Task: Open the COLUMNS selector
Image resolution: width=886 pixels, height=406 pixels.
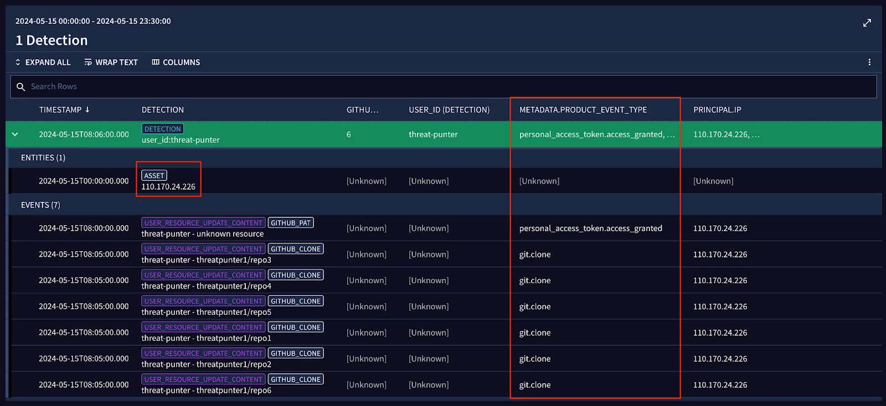Action: (176, 63)
